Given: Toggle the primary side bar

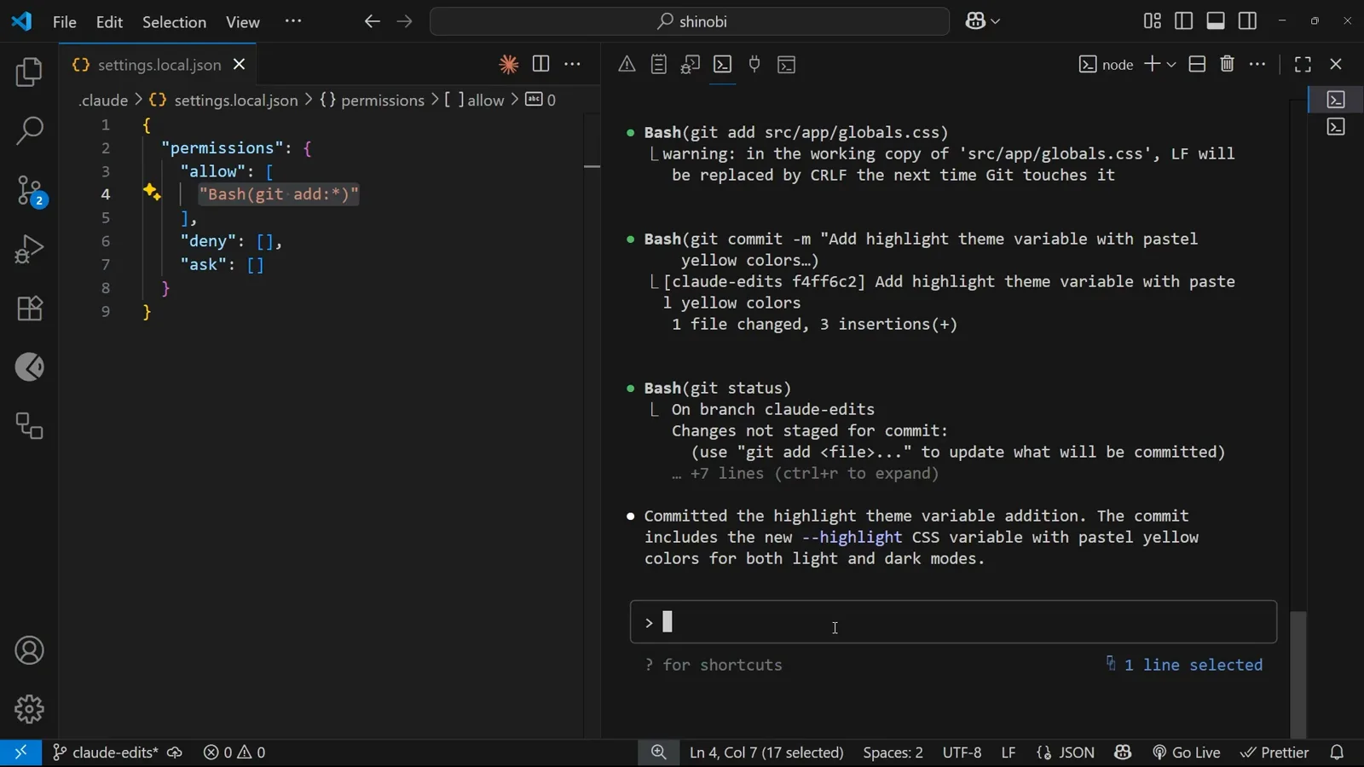Looking at the screenshot, I should pyautogui.click(x=1184, y=21).
